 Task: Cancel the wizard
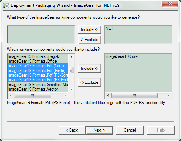130,130
